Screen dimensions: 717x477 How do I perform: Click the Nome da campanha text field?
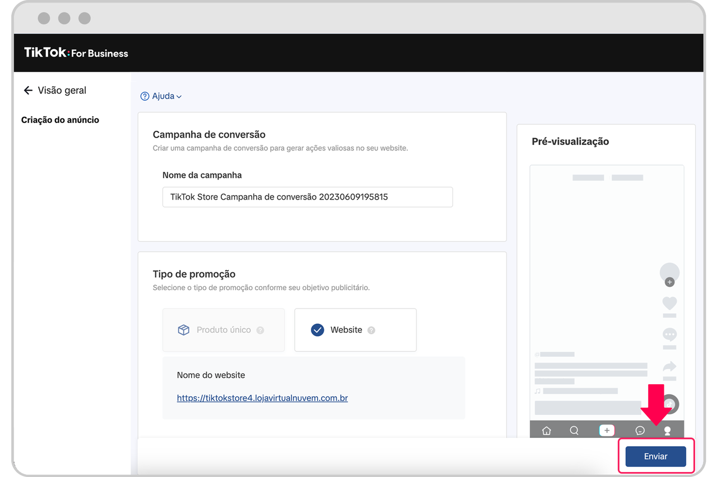click(307, 197)
